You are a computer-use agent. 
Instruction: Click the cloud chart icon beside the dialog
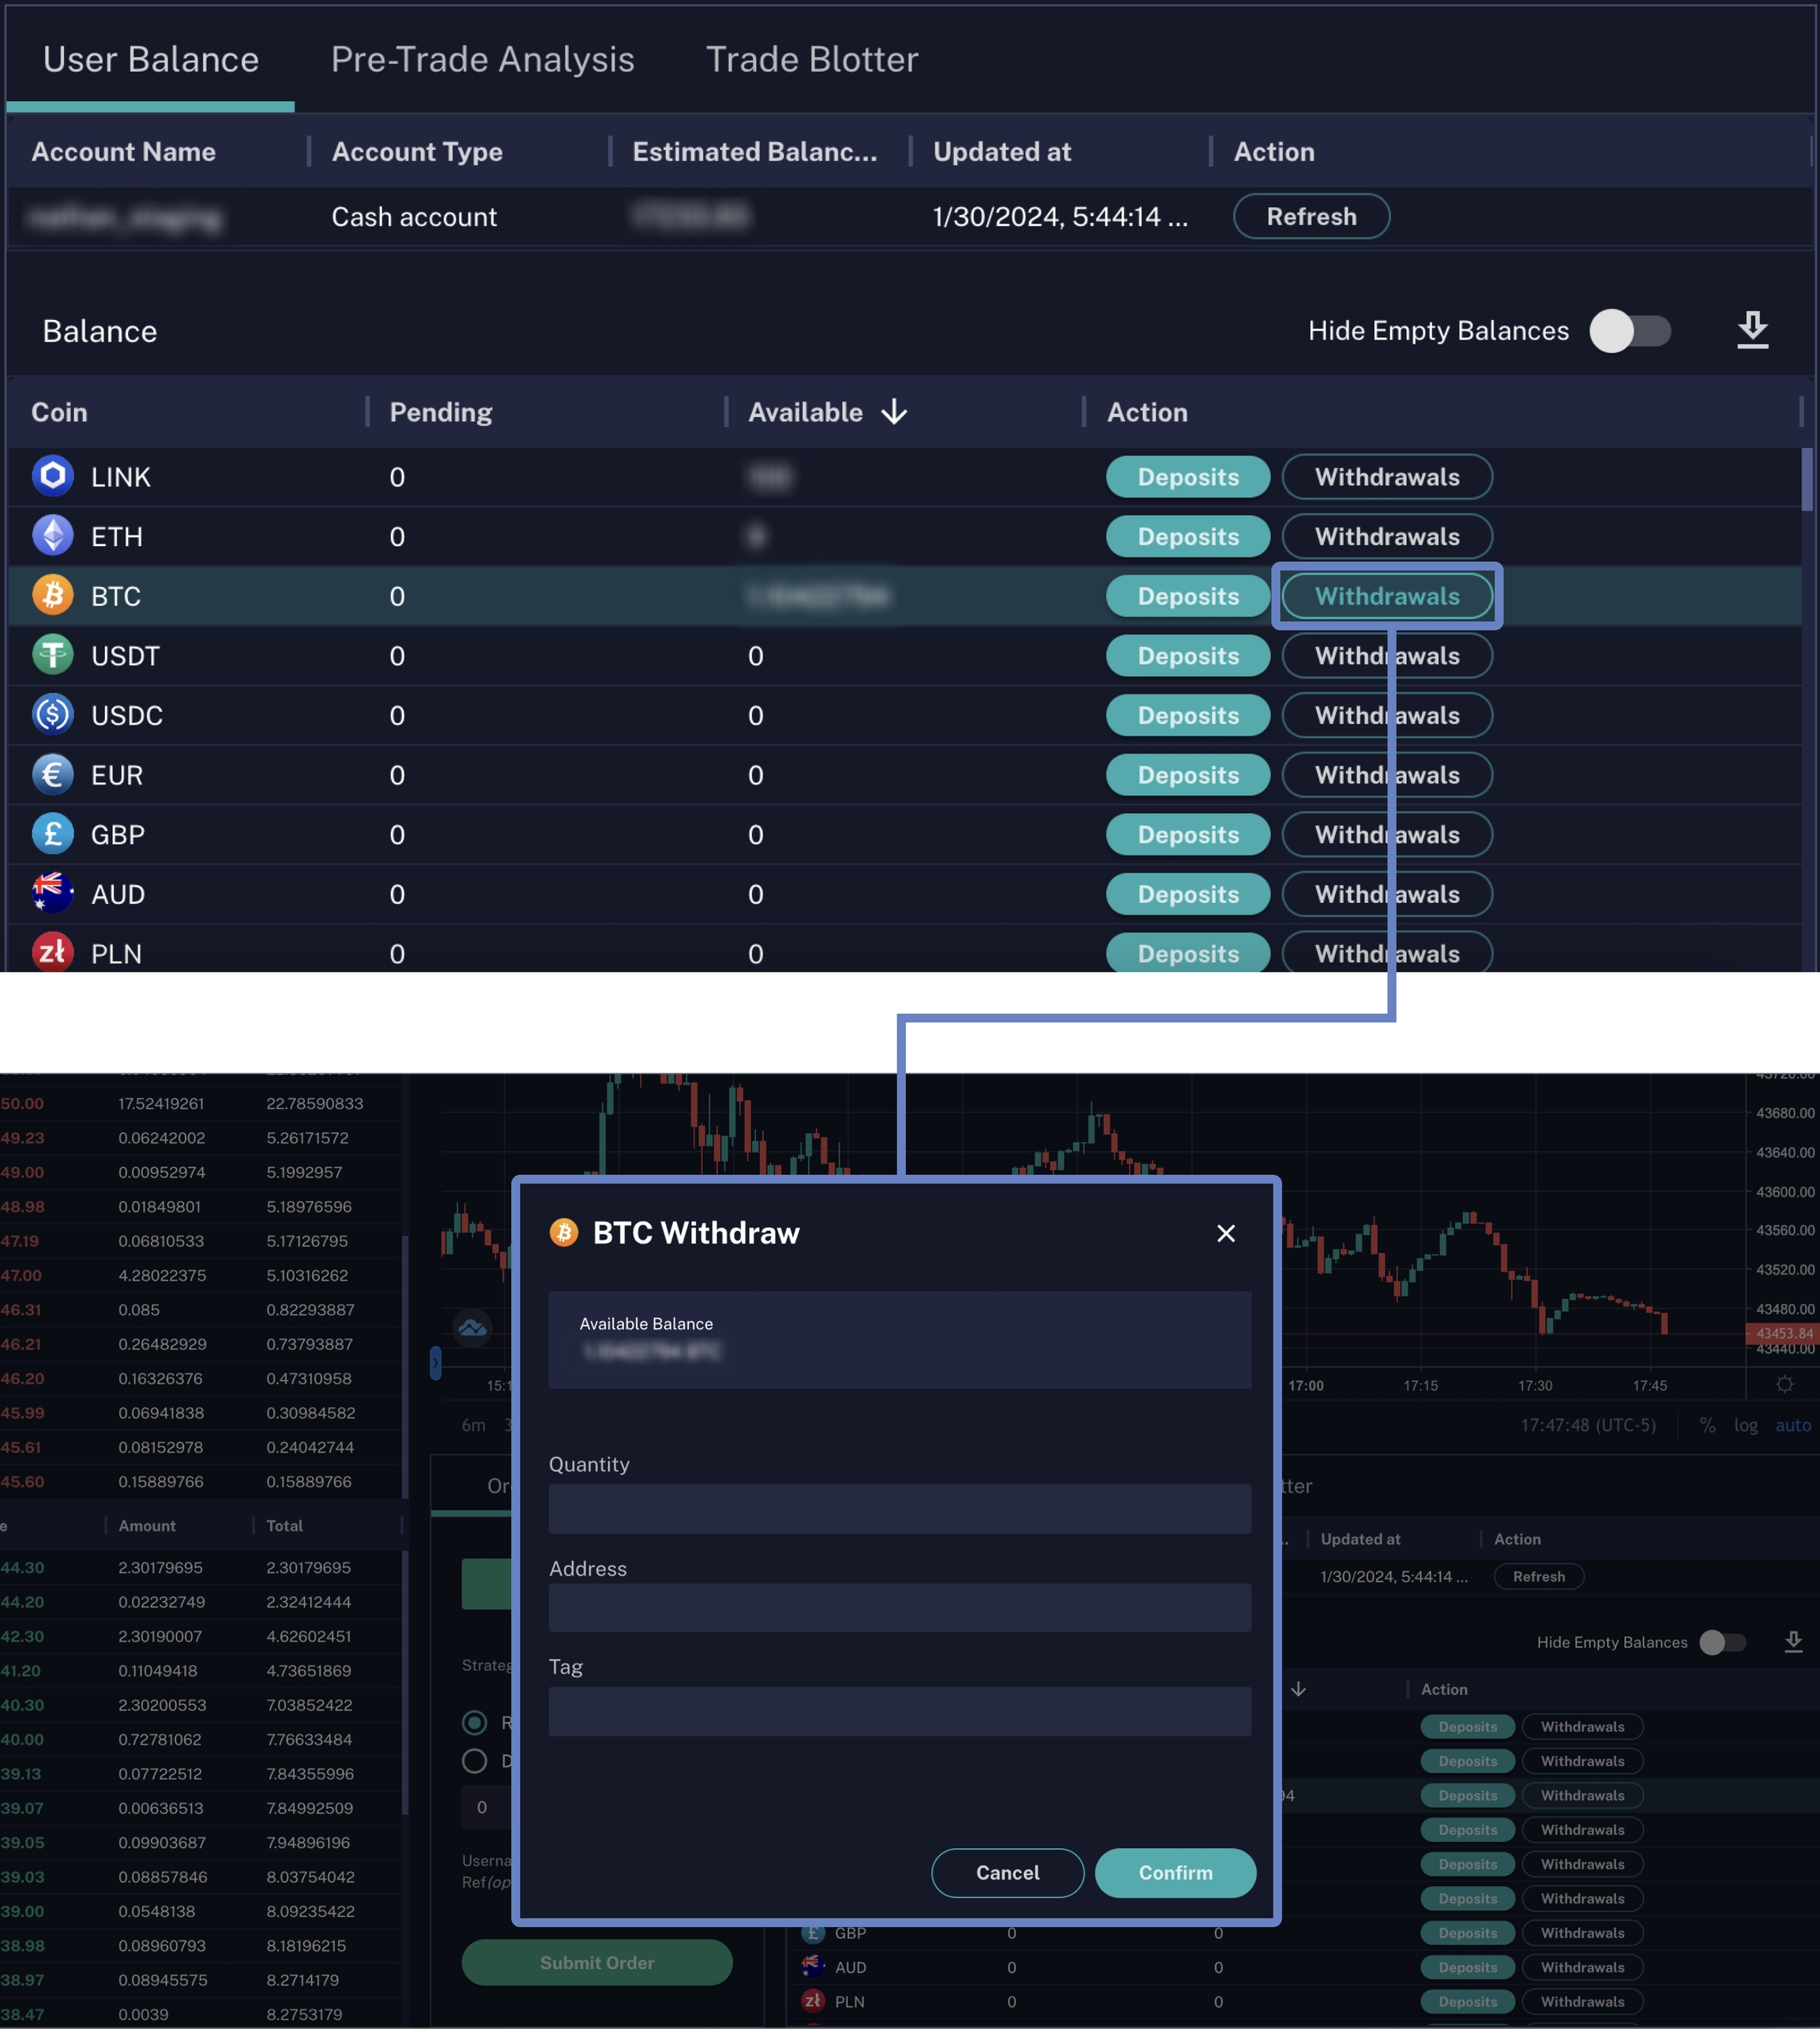point(473,1328)
